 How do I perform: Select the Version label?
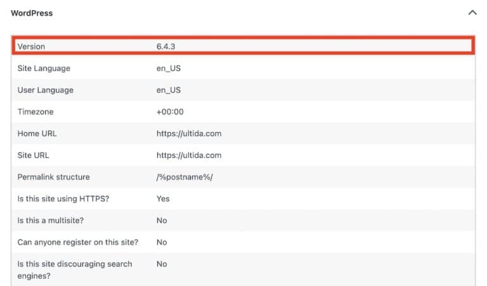coord(31,46)
